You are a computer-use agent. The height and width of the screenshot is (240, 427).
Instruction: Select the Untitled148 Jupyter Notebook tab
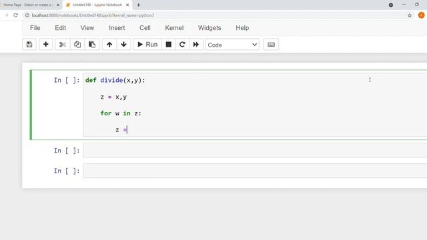[x=97, y=5]
